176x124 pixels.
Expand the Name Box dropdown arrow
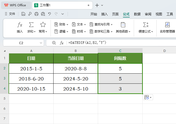tap(41, 43)
